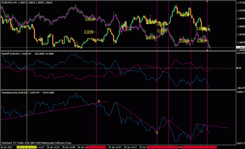
Task: Select the red marker atop the rightmost vertical line
Action: click(207, 2)
